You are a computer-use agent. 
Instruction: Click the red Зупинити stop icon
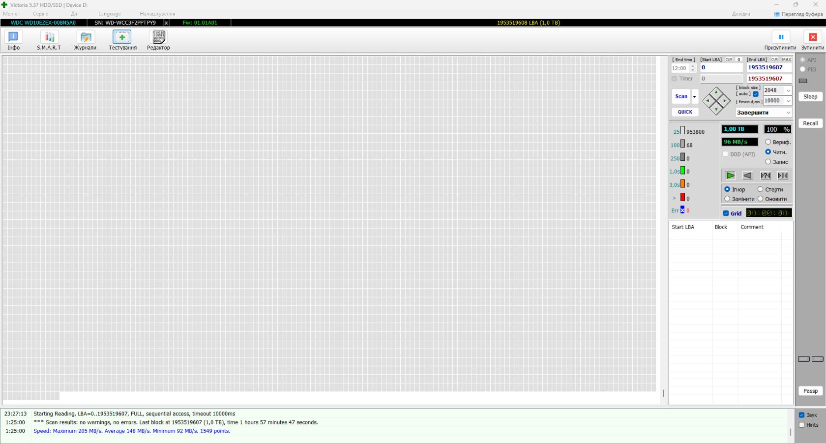[x=813, y=37]
